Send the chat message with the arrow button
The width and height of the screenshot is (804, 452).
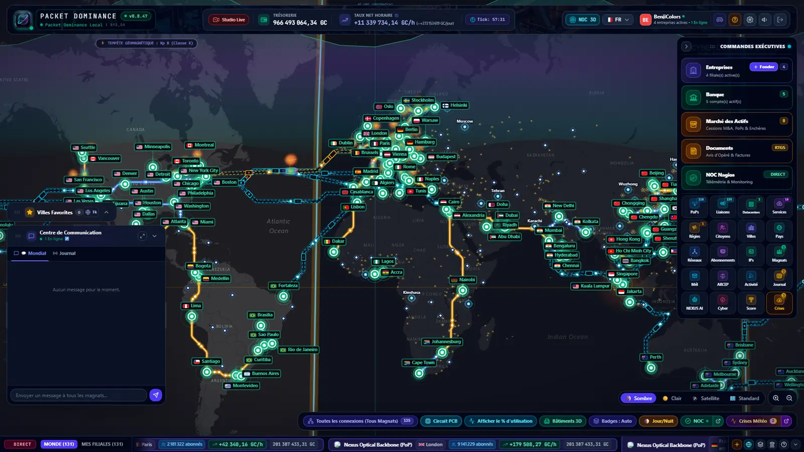[x=156, y=395]
